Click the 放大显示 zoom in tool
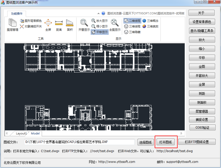This screenshot has width=221, height=168. [x=99, y=21]
